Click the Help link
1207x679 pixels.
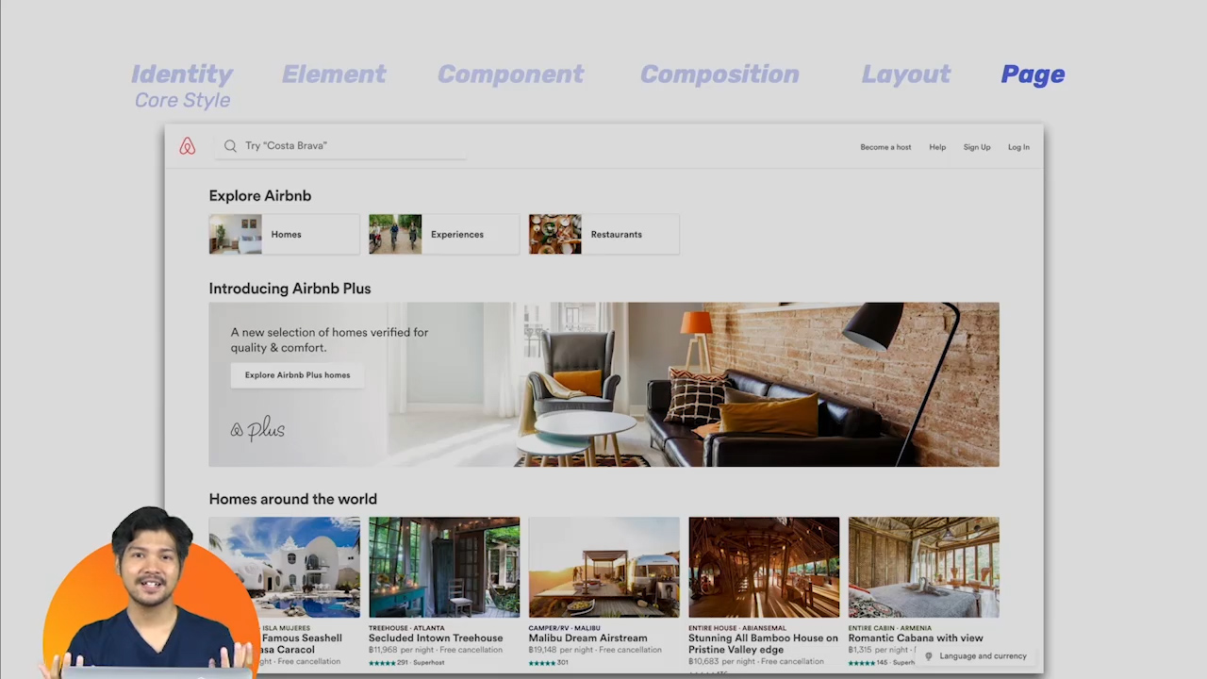(x=937, y=146)
